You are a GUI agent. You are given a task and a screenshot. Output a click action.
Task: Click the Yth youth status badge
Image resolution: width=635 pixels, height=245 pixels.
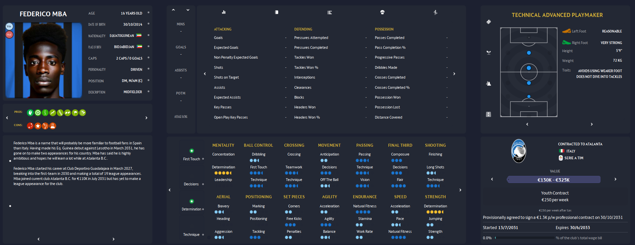coord(9,26)
